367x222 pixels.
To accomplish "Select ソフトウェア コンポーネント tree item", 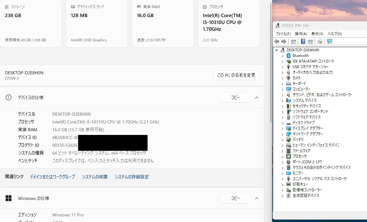I will (310, 112).
